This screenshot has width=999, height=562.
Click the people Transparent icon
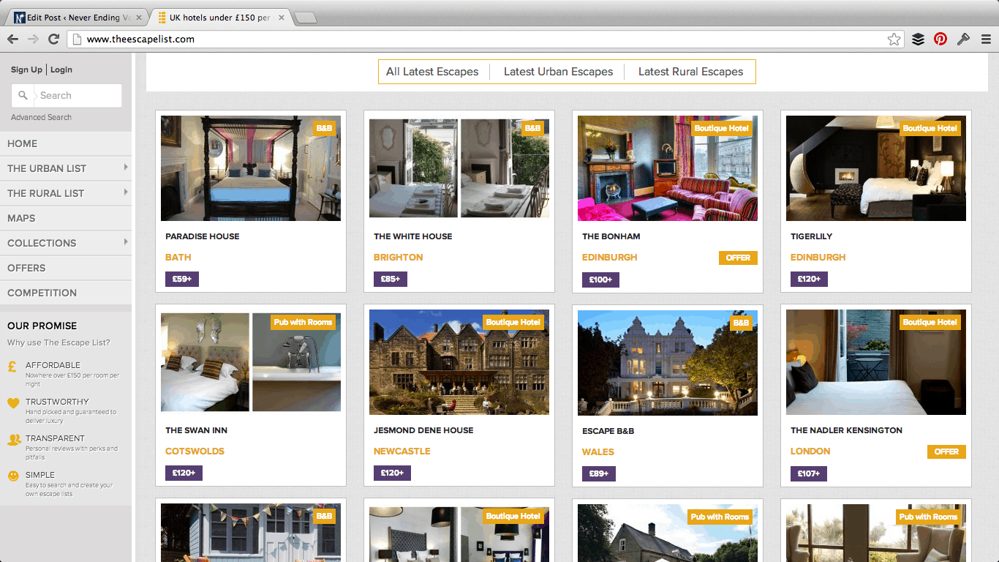point(14,440)
